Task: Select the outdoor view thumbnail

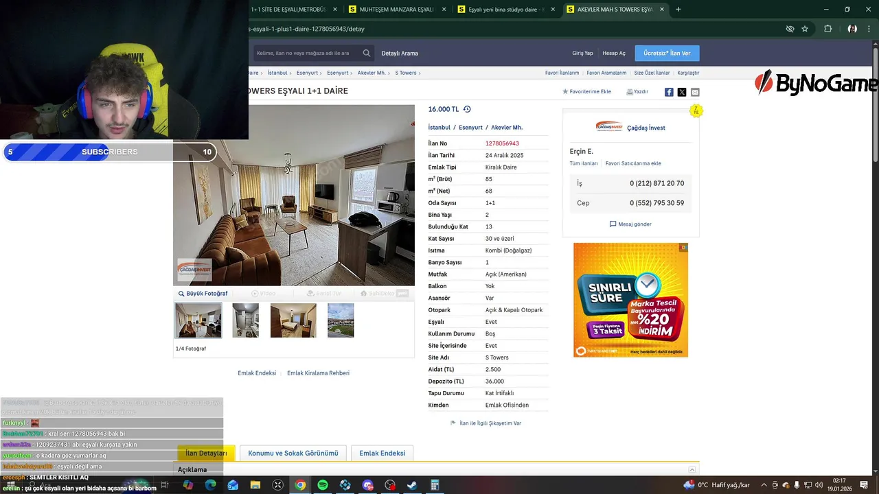Action: point(341,320)
